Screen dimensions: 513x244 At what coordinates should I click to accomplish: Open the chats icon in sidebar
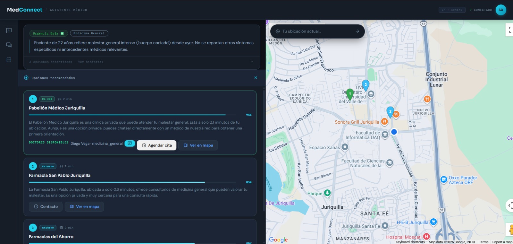click(9, 45)
